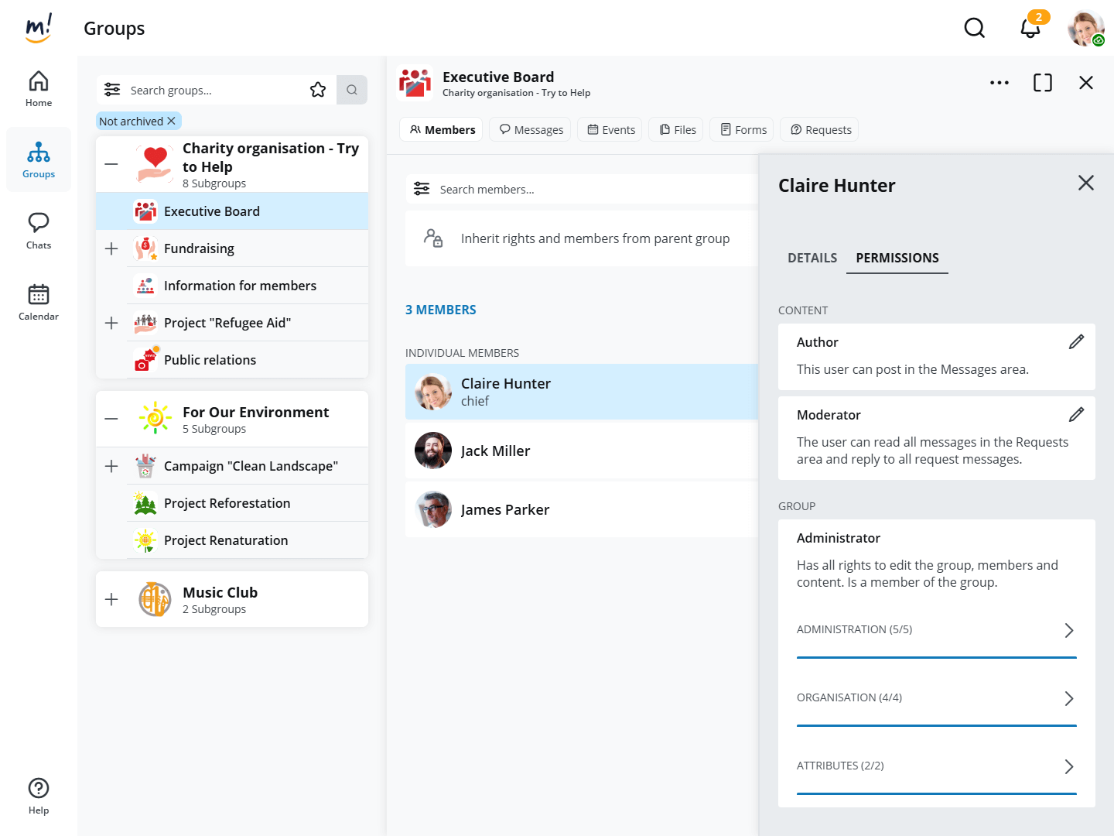This screenshot has height=836, width=1114.
Task: Open the notifications bell icon
Action: coord(1030,29)
